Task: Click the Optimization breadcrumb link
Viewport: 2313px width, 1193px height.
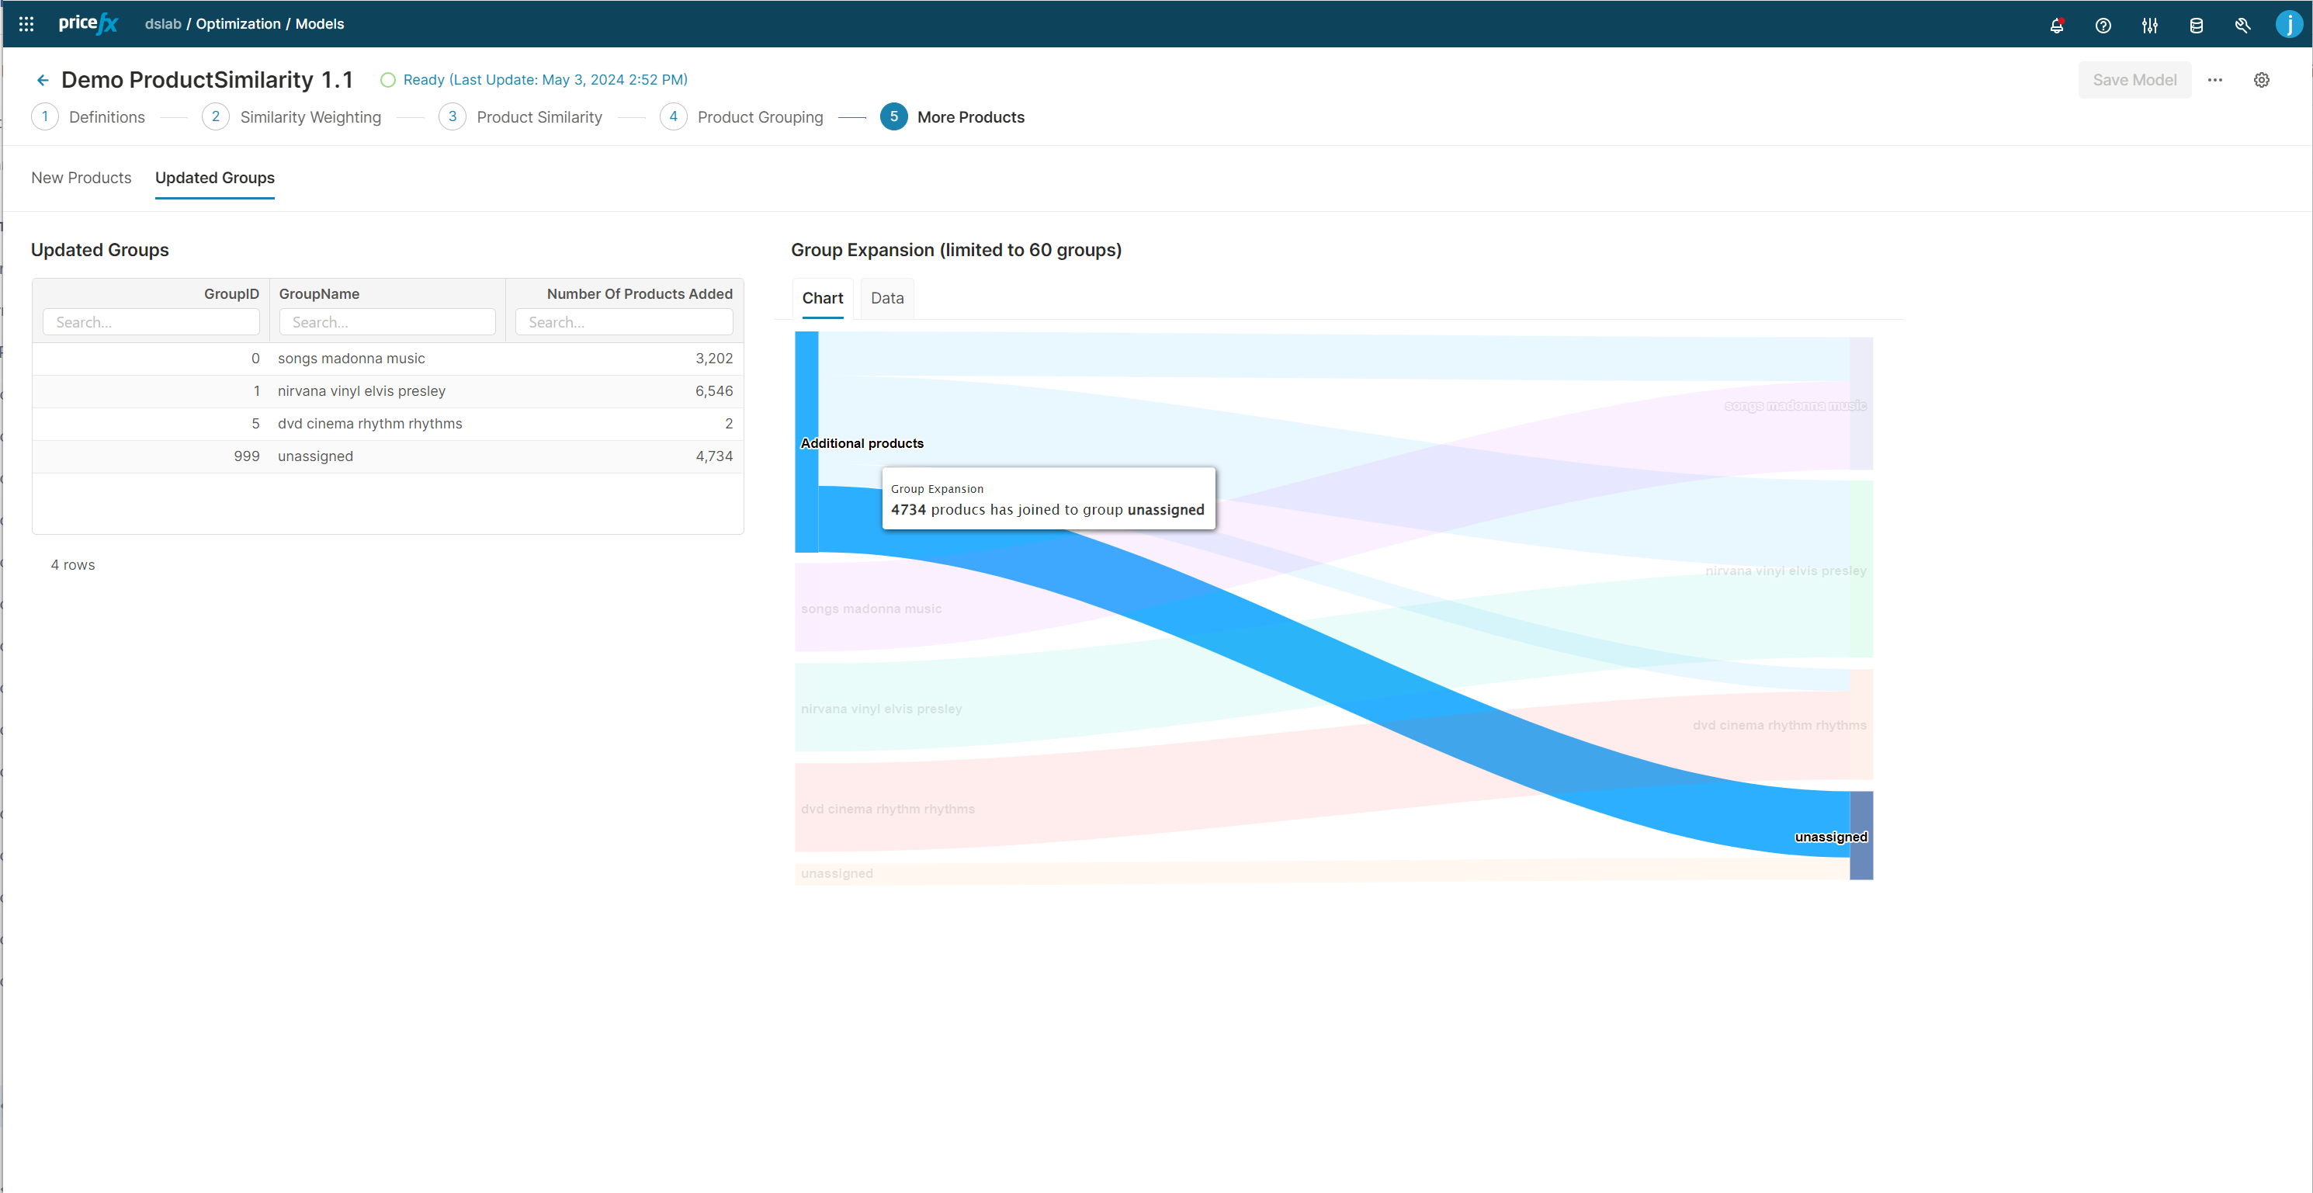Action: (x=238, y=24)
